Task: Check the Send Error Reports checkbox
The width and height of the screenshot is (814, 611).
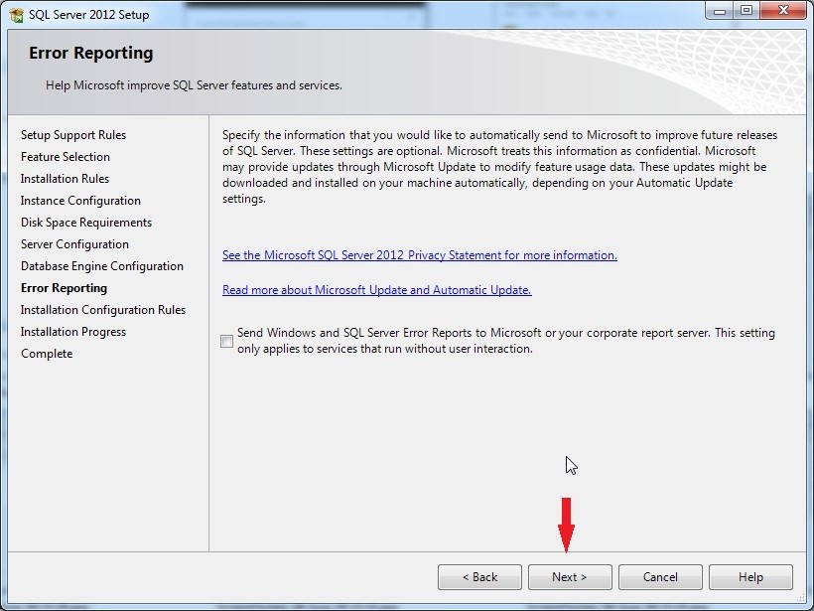Action: tap(226, 339)
